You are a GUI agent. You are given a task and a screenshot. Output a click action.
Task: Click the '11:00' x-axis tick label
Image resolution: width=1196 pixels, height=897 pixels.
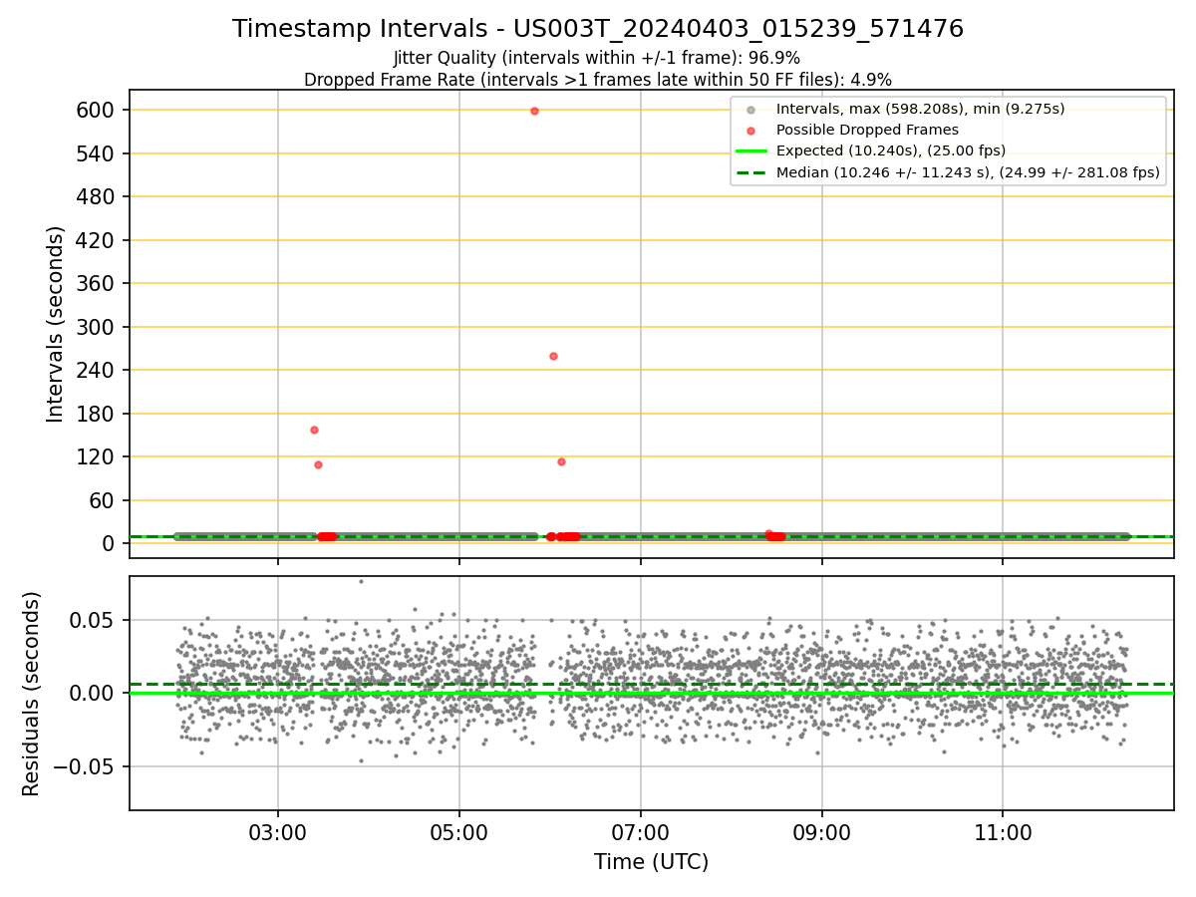1003,832
